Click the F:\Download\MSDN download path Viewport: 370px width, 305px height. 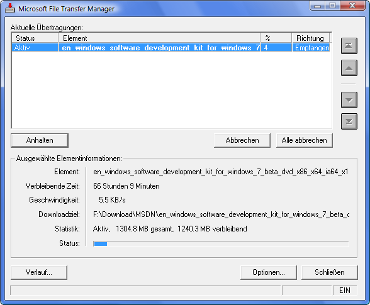[x=221, y=214]
